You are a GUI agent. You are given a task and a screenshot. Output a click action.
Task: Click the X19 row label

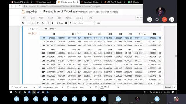tap(43, 80)
